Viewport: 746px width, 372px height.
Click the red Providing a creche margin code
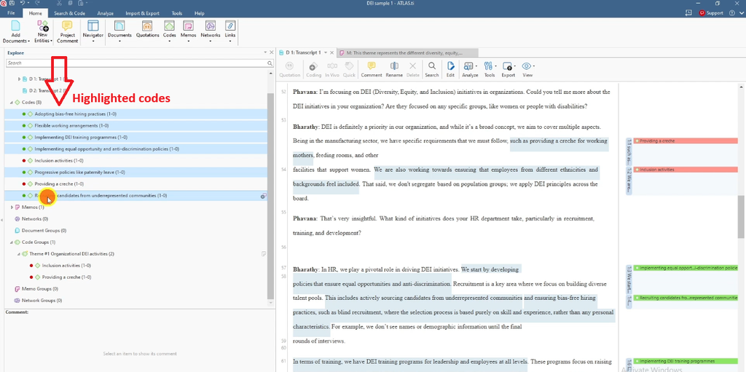pos(686,141)
